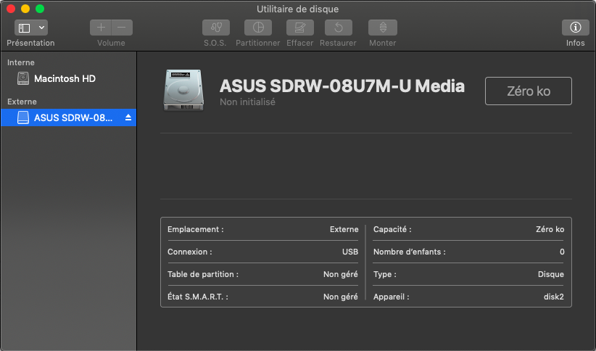The width and height of the screenshot is (596, 351).
Task: Click the remove volume minus button
Action: [121, 28]
